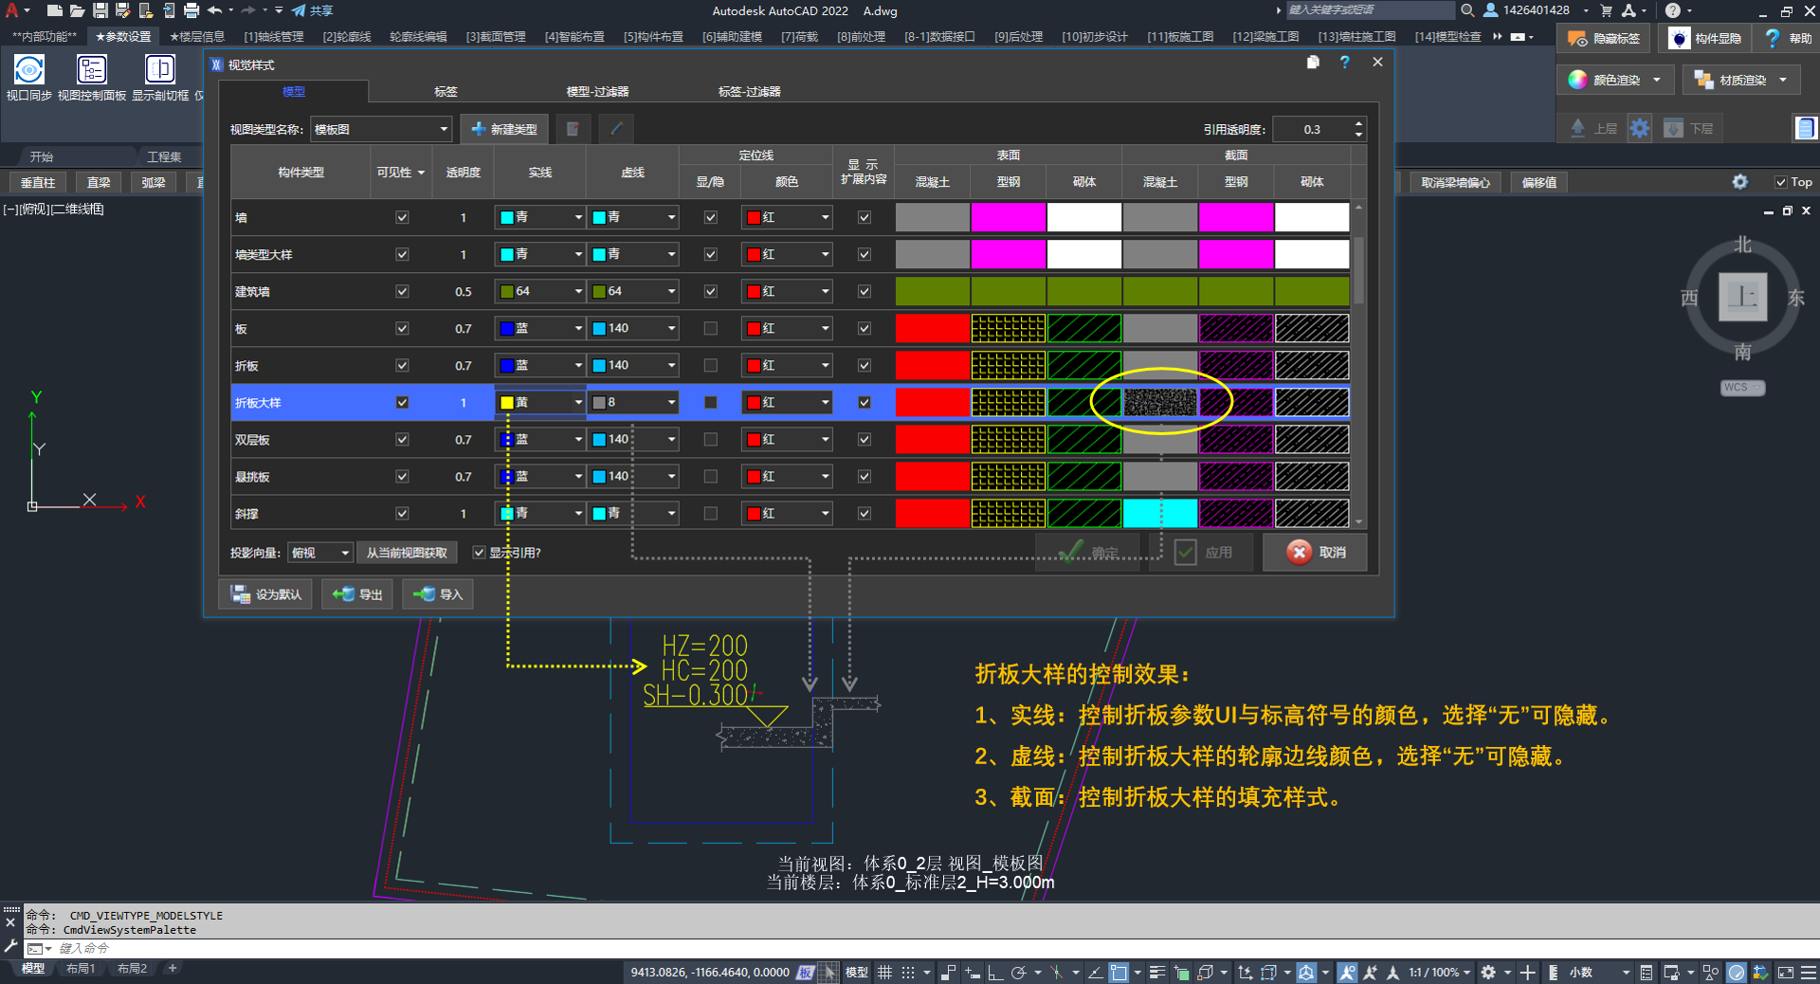The height and width of the screenshot is (984, 1820).
Task: Open solid line color dropdown for 折板大样
Action: point(577,403)
